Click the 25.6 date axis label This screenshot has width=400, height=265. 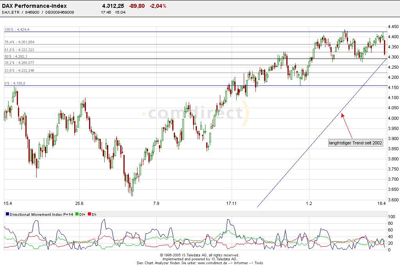click(x=79, y=203)
